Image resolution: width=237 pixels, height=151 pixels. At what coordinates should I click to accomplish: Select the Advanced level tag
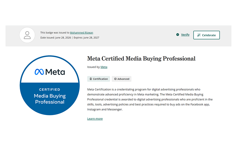pyautogui.click(x=121, y=79)
